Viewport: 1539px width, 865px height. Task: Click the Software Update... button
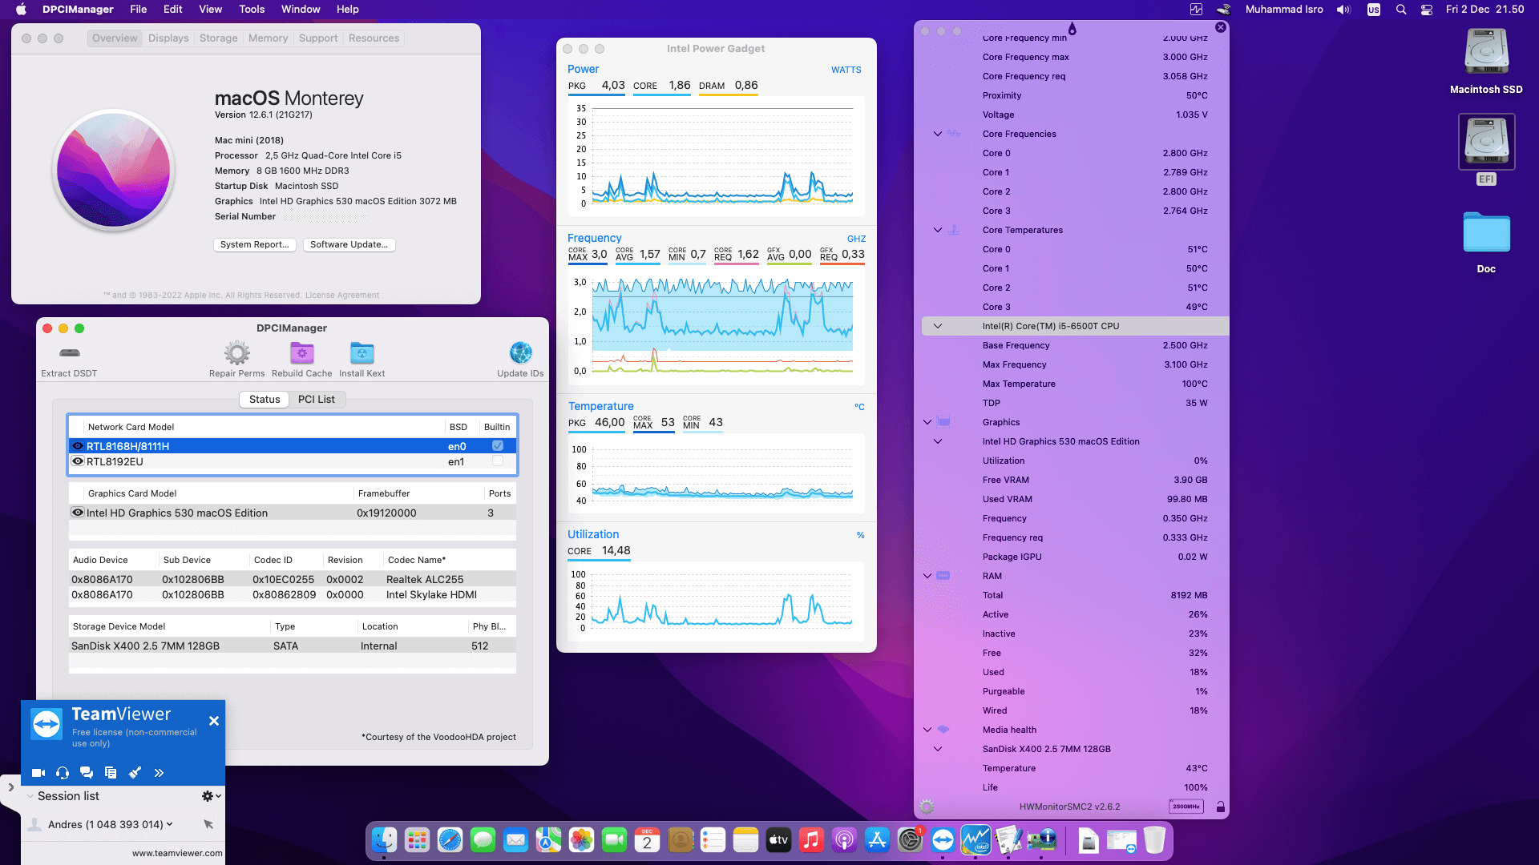pyautogui.click(x=349, y=245)
